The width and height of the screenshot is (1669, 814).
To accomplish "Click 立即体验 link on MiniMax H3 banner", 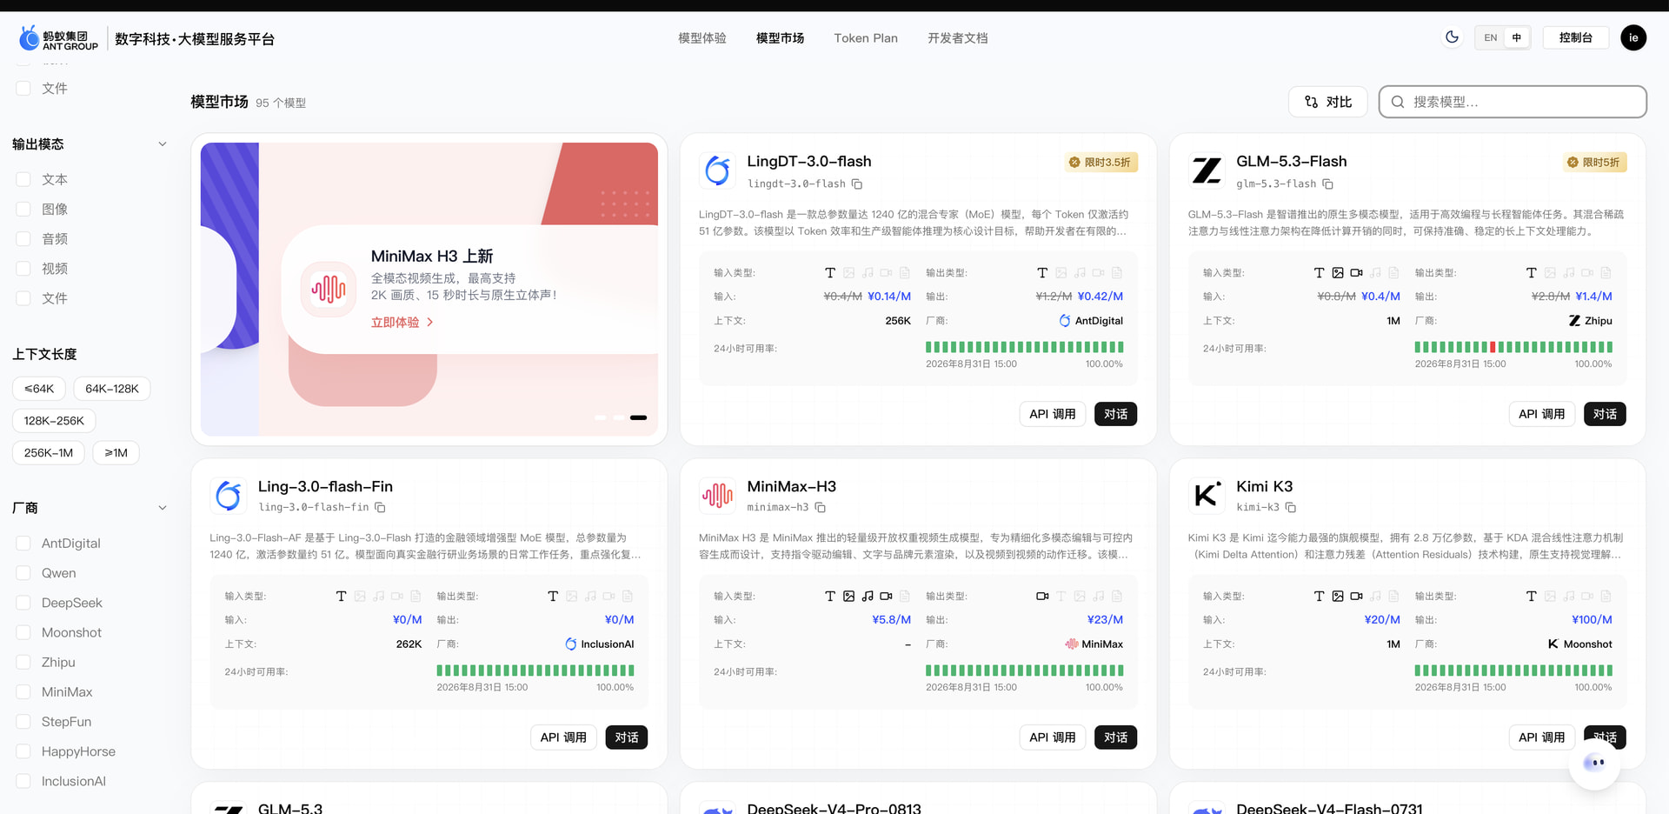I will [402, 323].
